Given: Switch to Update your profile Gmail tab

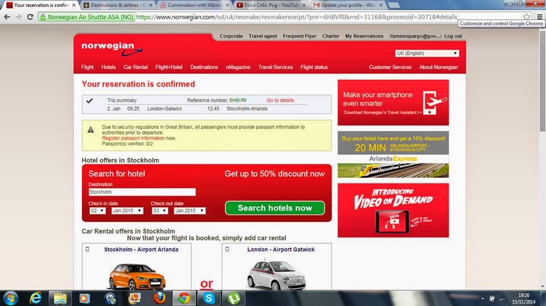Looking at the screenshot, I should [348, 5].
